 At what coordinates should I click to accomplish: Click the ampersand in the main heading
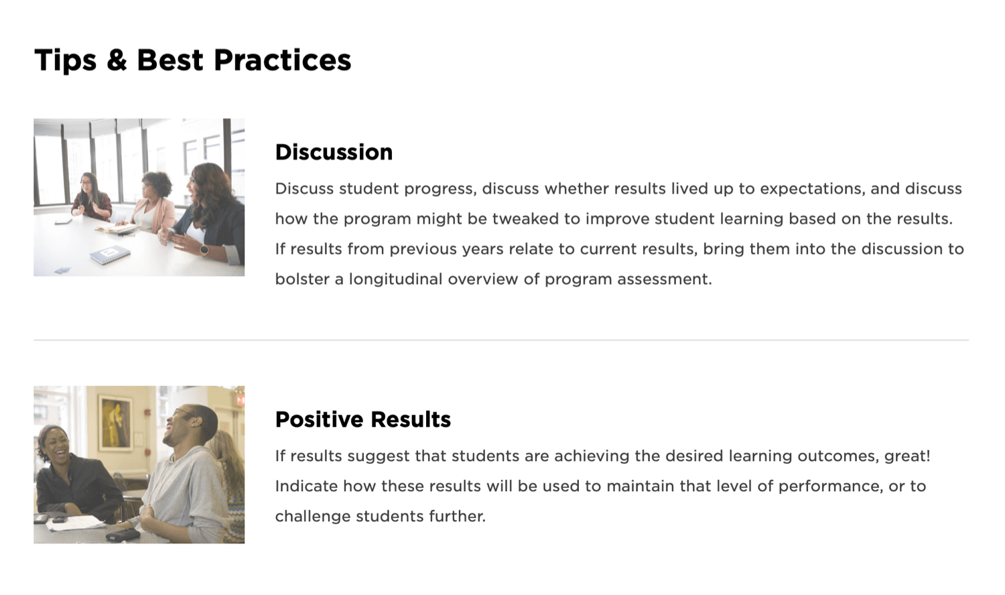(116, 60)
